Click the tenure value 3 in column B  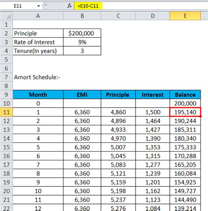82,51
